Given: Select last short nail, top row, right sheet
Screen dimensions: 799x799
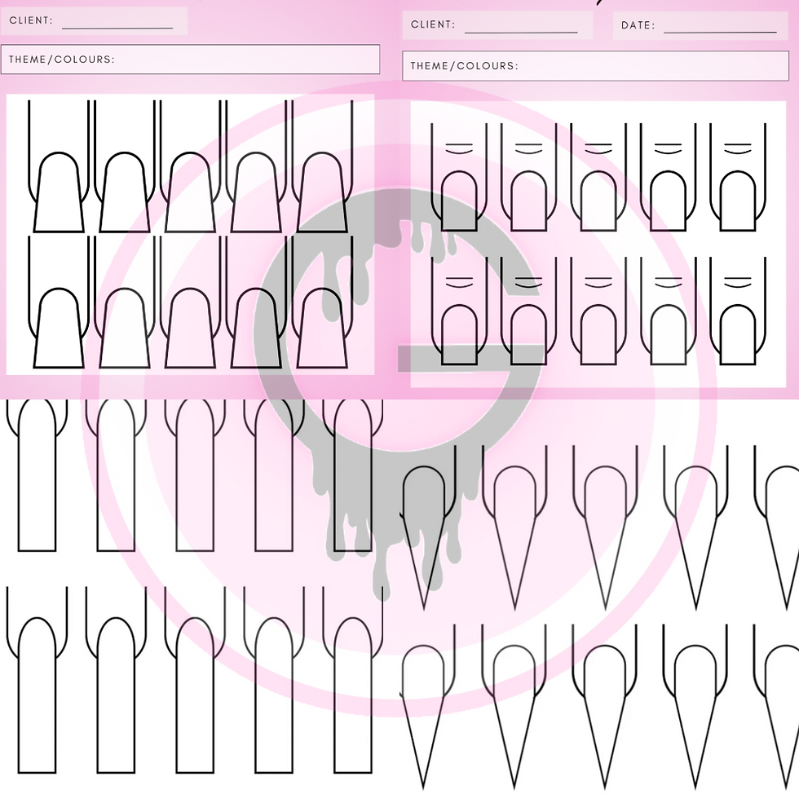Looking at the screenshot, I should pos(738,201).
